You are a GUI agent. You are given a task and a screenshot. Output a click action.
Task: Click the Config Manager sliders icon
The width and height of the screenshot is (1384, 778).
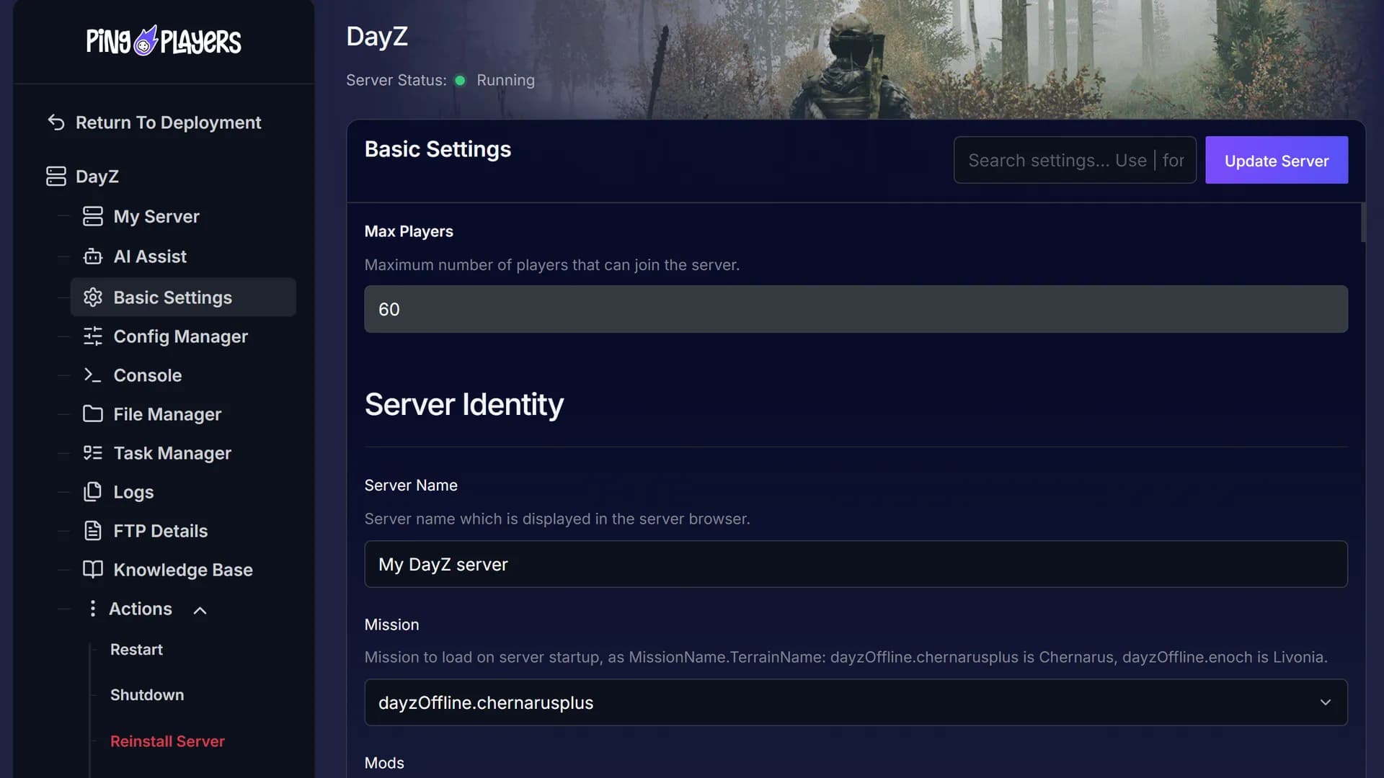click(93, 336)
